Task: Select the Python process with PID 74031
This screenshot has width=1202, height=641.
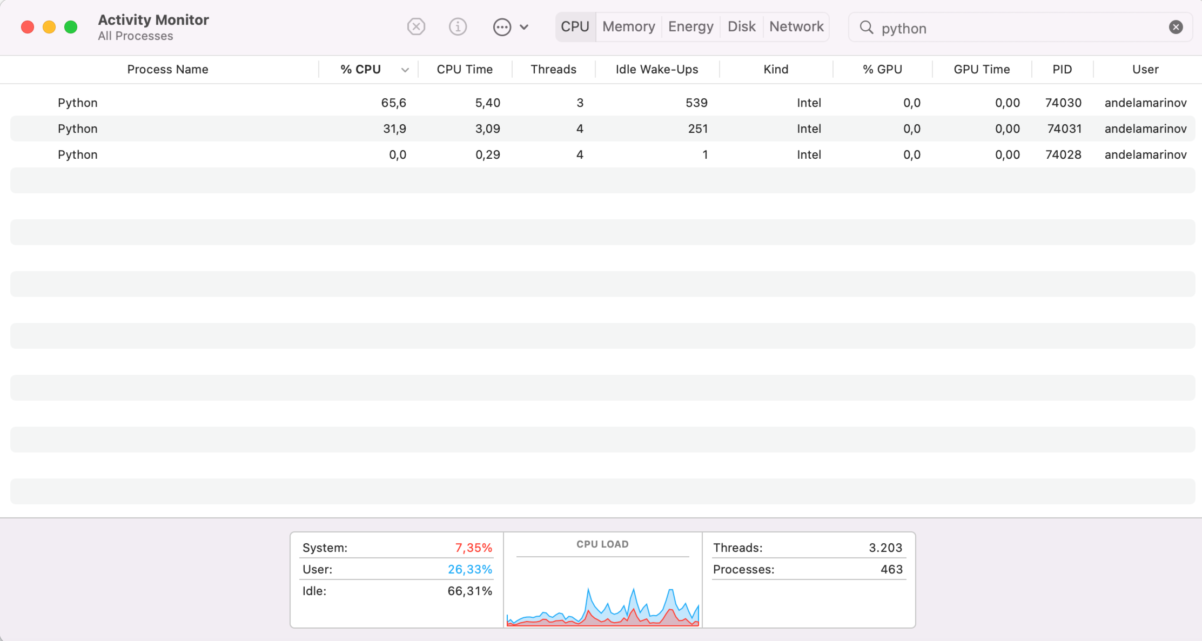Action: tap(378, 129)
